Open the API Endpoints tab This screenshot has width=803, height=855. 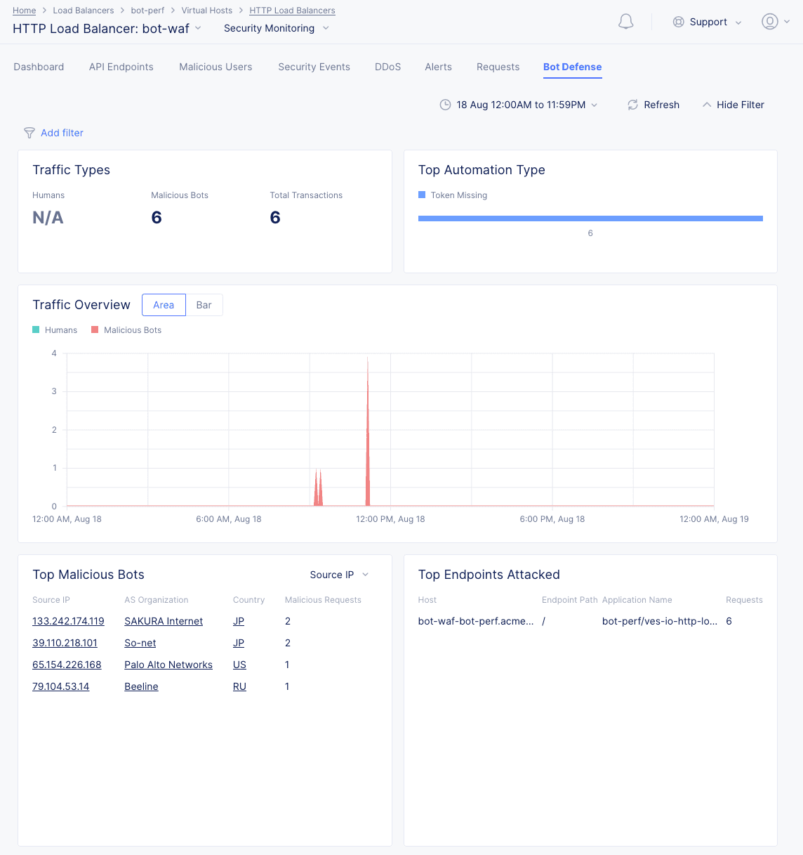point(121,67)
